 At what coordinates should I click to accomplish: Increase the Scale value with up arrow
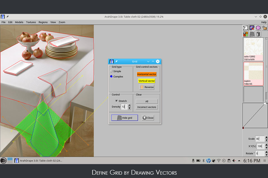pyautogui.click(x=266, y=137)
